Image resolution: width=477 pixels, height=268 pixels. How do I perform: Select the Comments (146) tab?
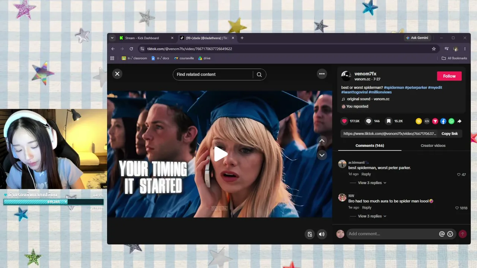pos(370,146)
